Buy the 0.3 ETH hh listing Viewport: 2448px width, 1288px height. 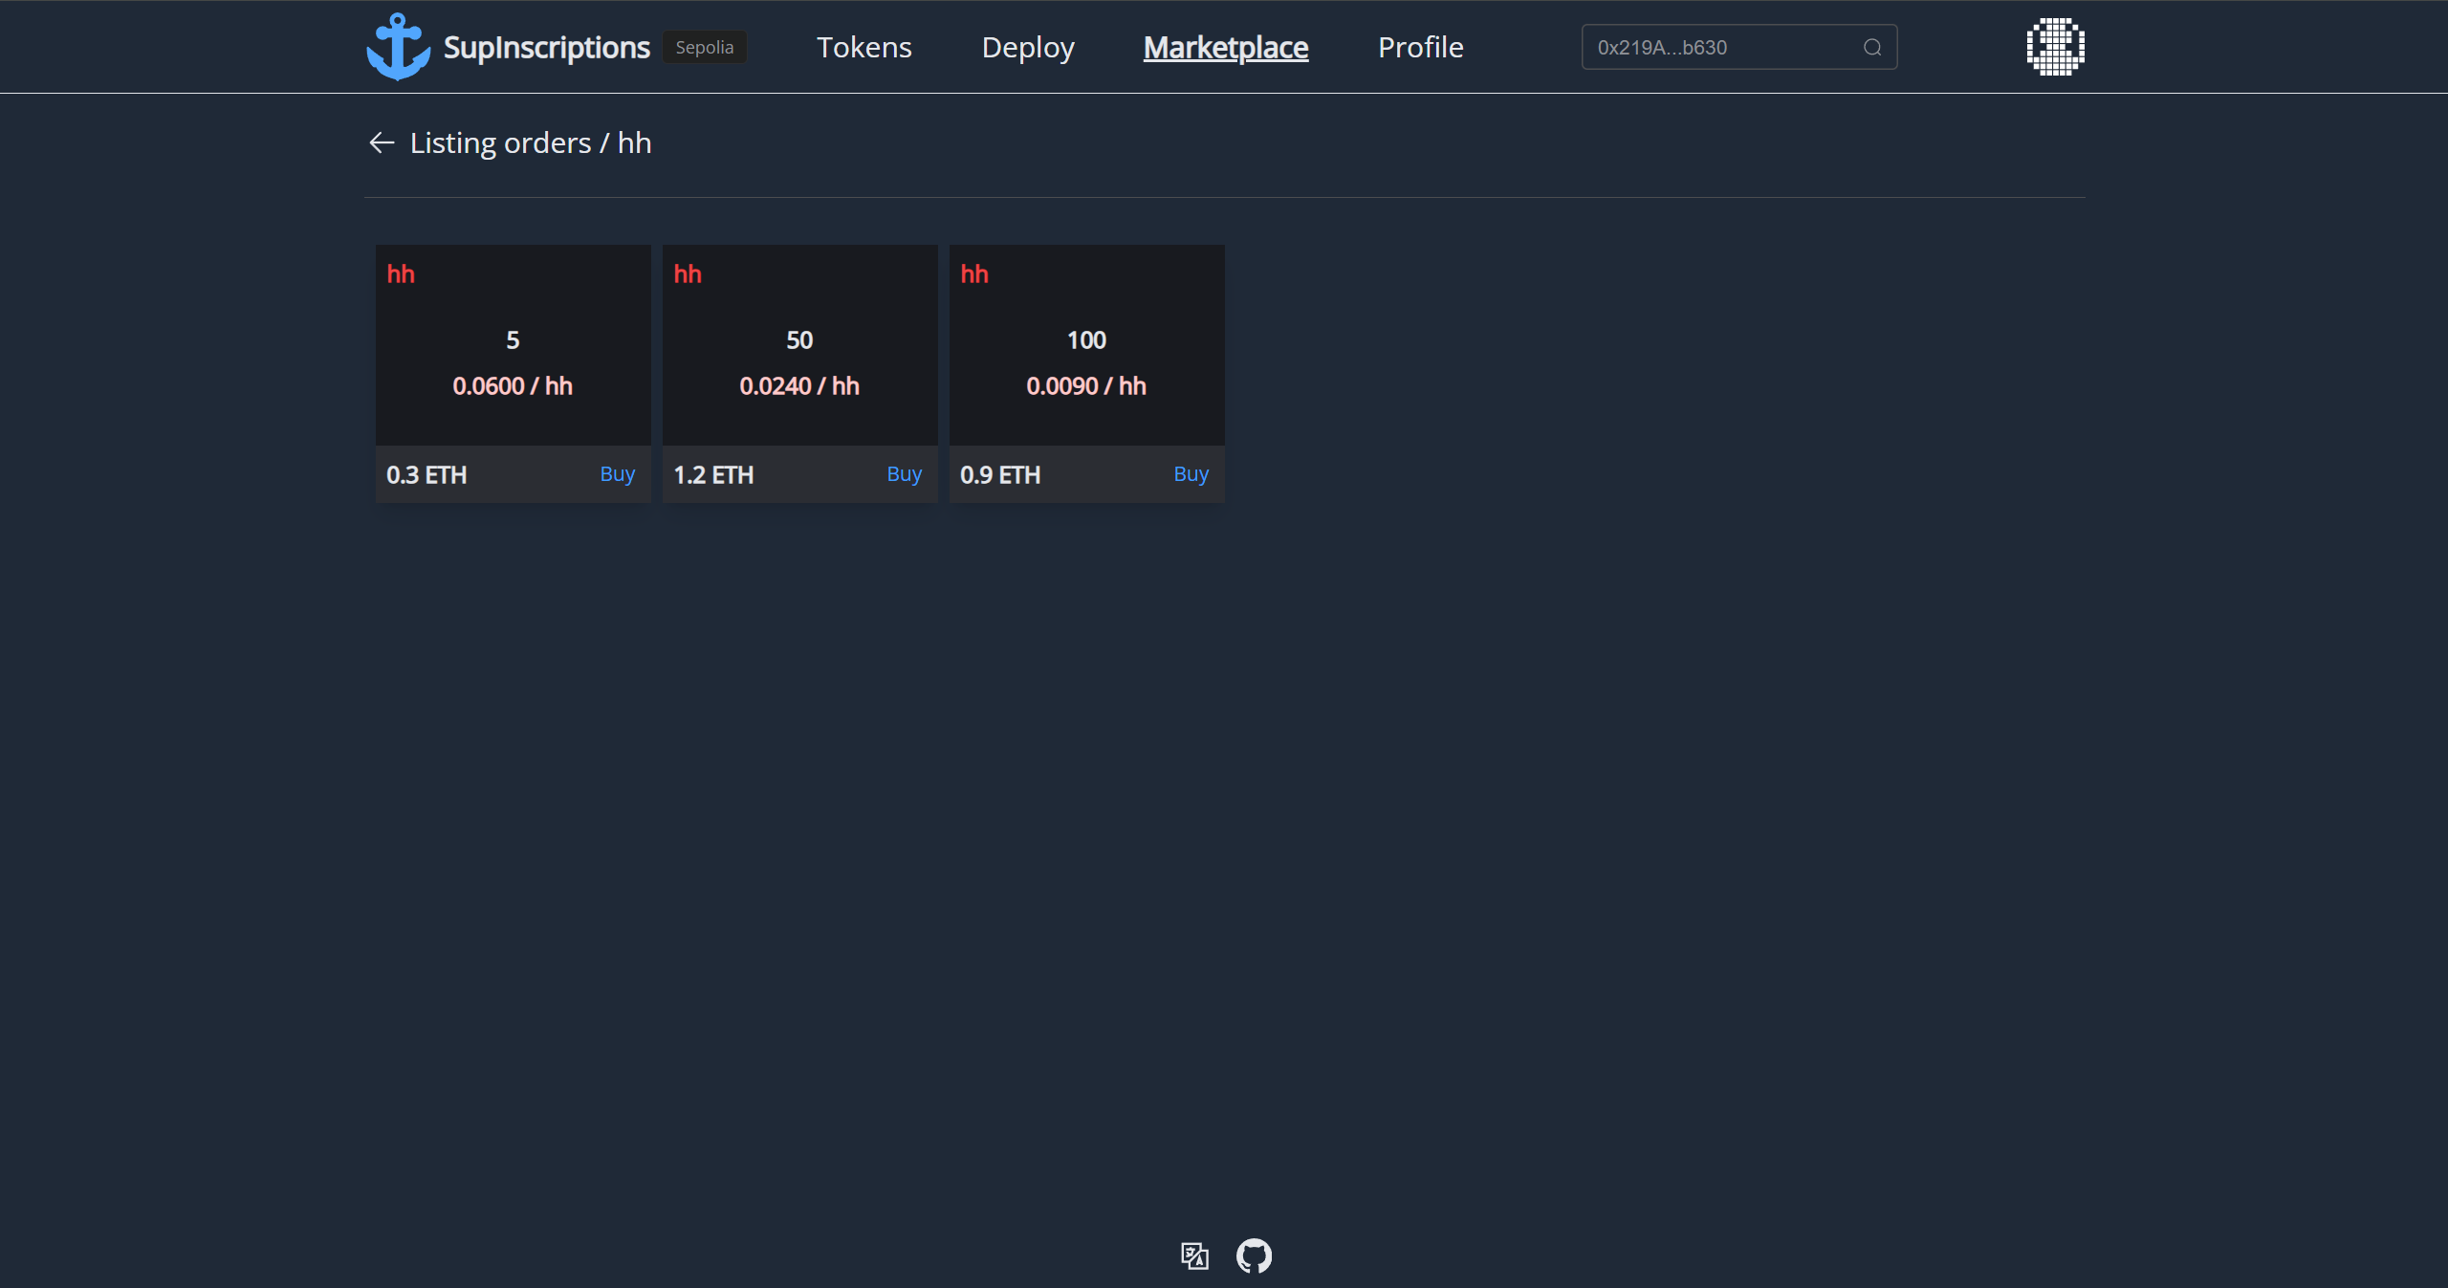click(x=617, y=474)
